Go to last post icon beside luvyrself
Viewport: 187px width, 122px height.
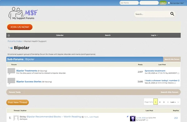click(x=147, y=120)
